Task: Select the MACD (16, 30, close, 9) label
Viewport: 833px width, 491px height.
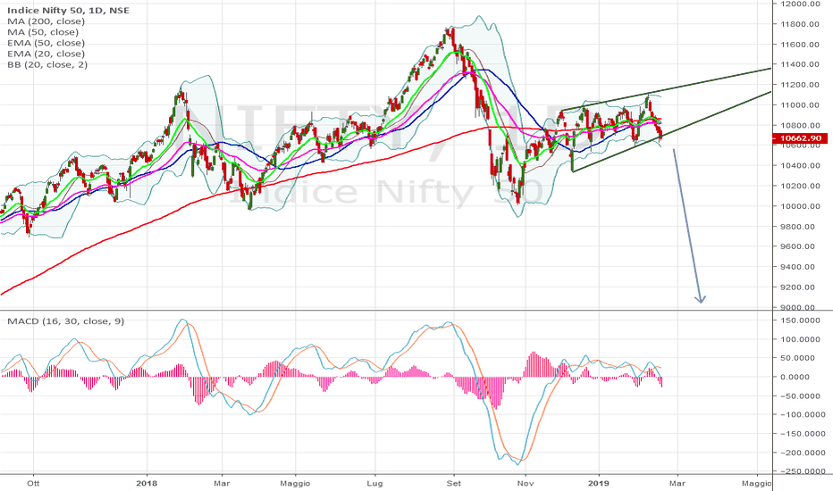Action: (65, 321)
